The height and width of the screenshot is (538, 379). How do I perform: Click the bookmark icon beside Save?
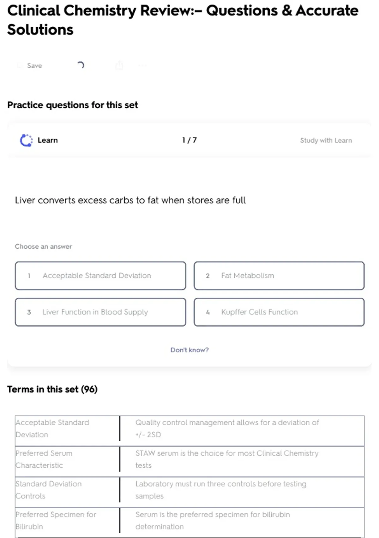(x=20, y=66)
